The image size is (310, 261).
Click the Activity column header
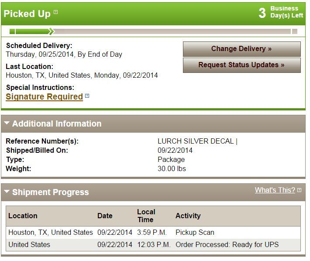[188, 216]
